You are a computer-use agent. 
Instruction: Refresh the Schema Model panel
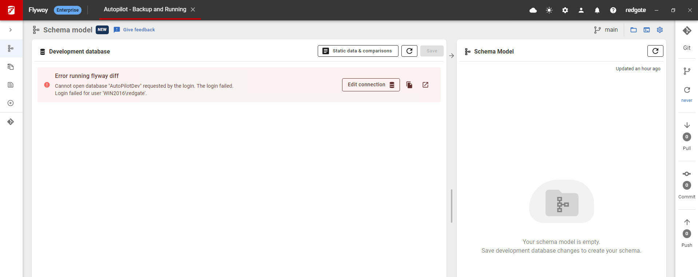point(655,51)
